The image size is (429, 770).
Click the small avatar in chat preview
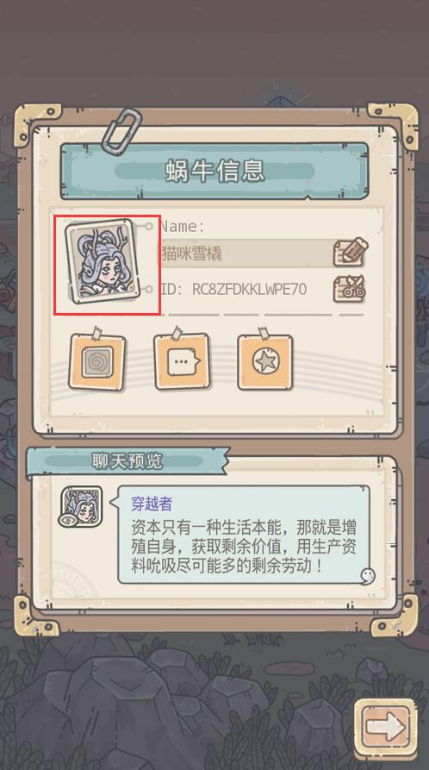point(81,506)
